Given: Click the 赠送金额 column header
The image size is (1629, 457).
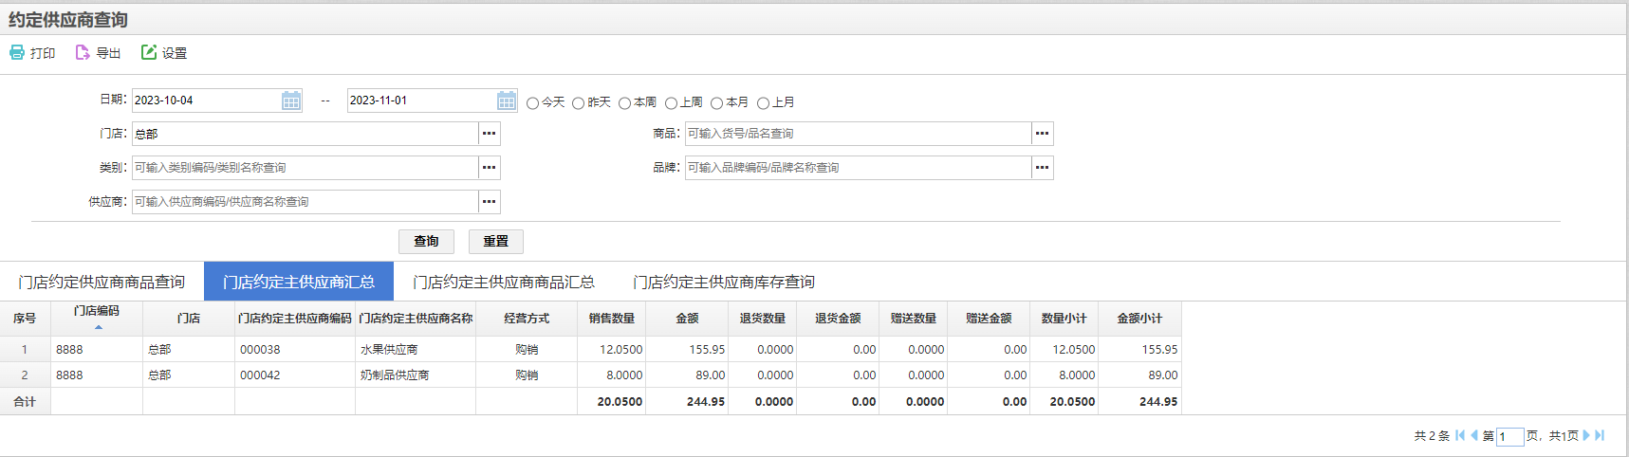Looking at the screenshot, I should pos(989,319).
